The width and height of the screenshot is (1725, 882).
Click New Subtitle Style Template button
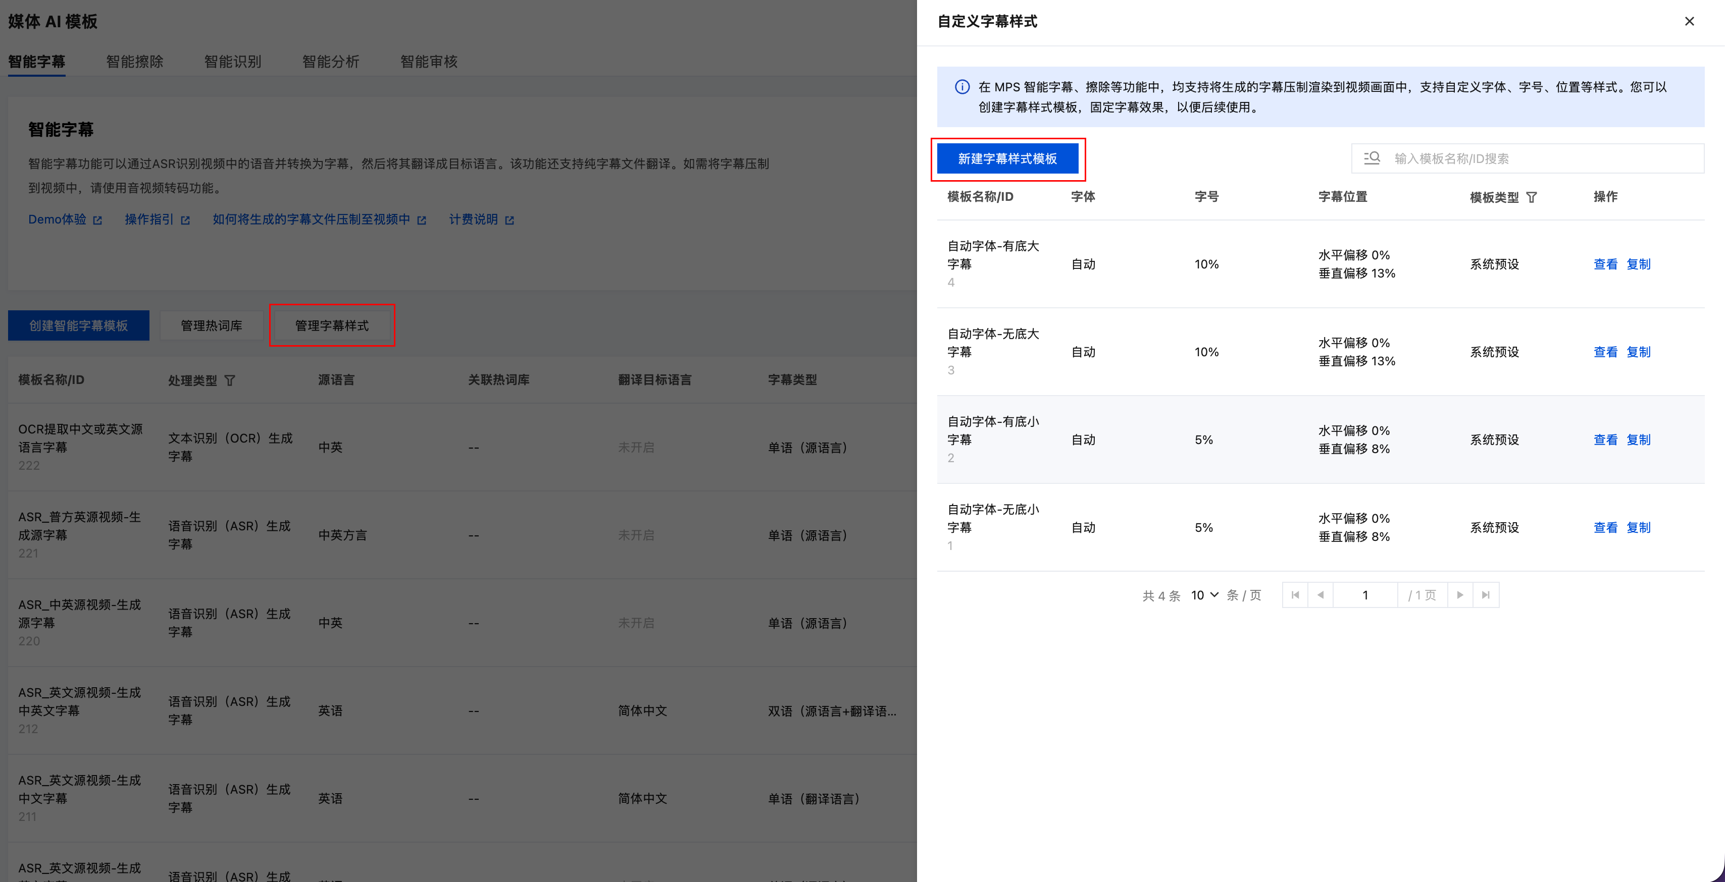pyautogui.click(x=1007, y=158)
